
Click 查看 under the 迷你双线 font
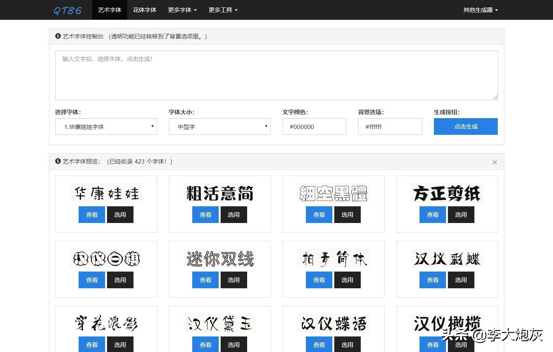point(205,280)
